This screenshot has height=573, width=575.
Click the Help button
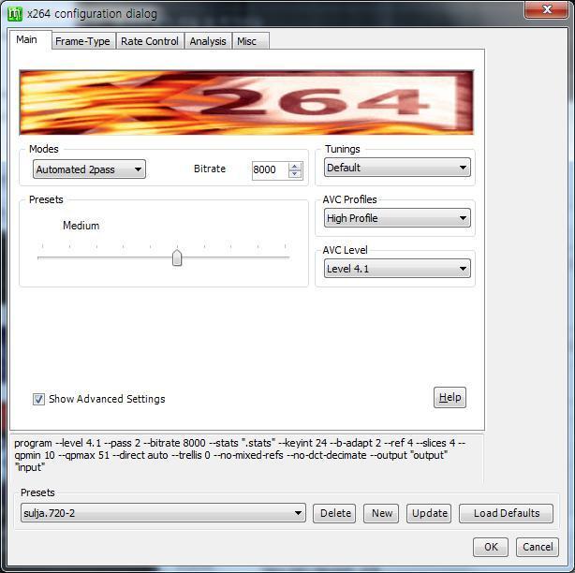point(450,397)
